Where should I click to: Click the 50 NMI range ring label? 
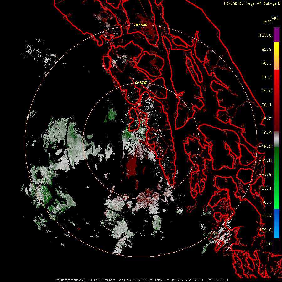141,83
